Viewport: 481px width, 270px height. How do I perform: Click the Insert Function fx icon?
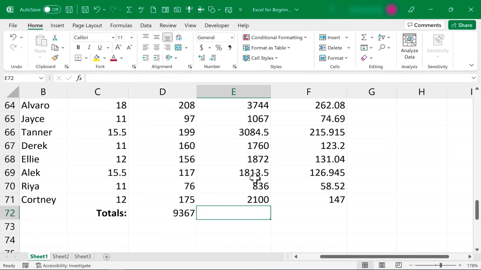(79, 78)
